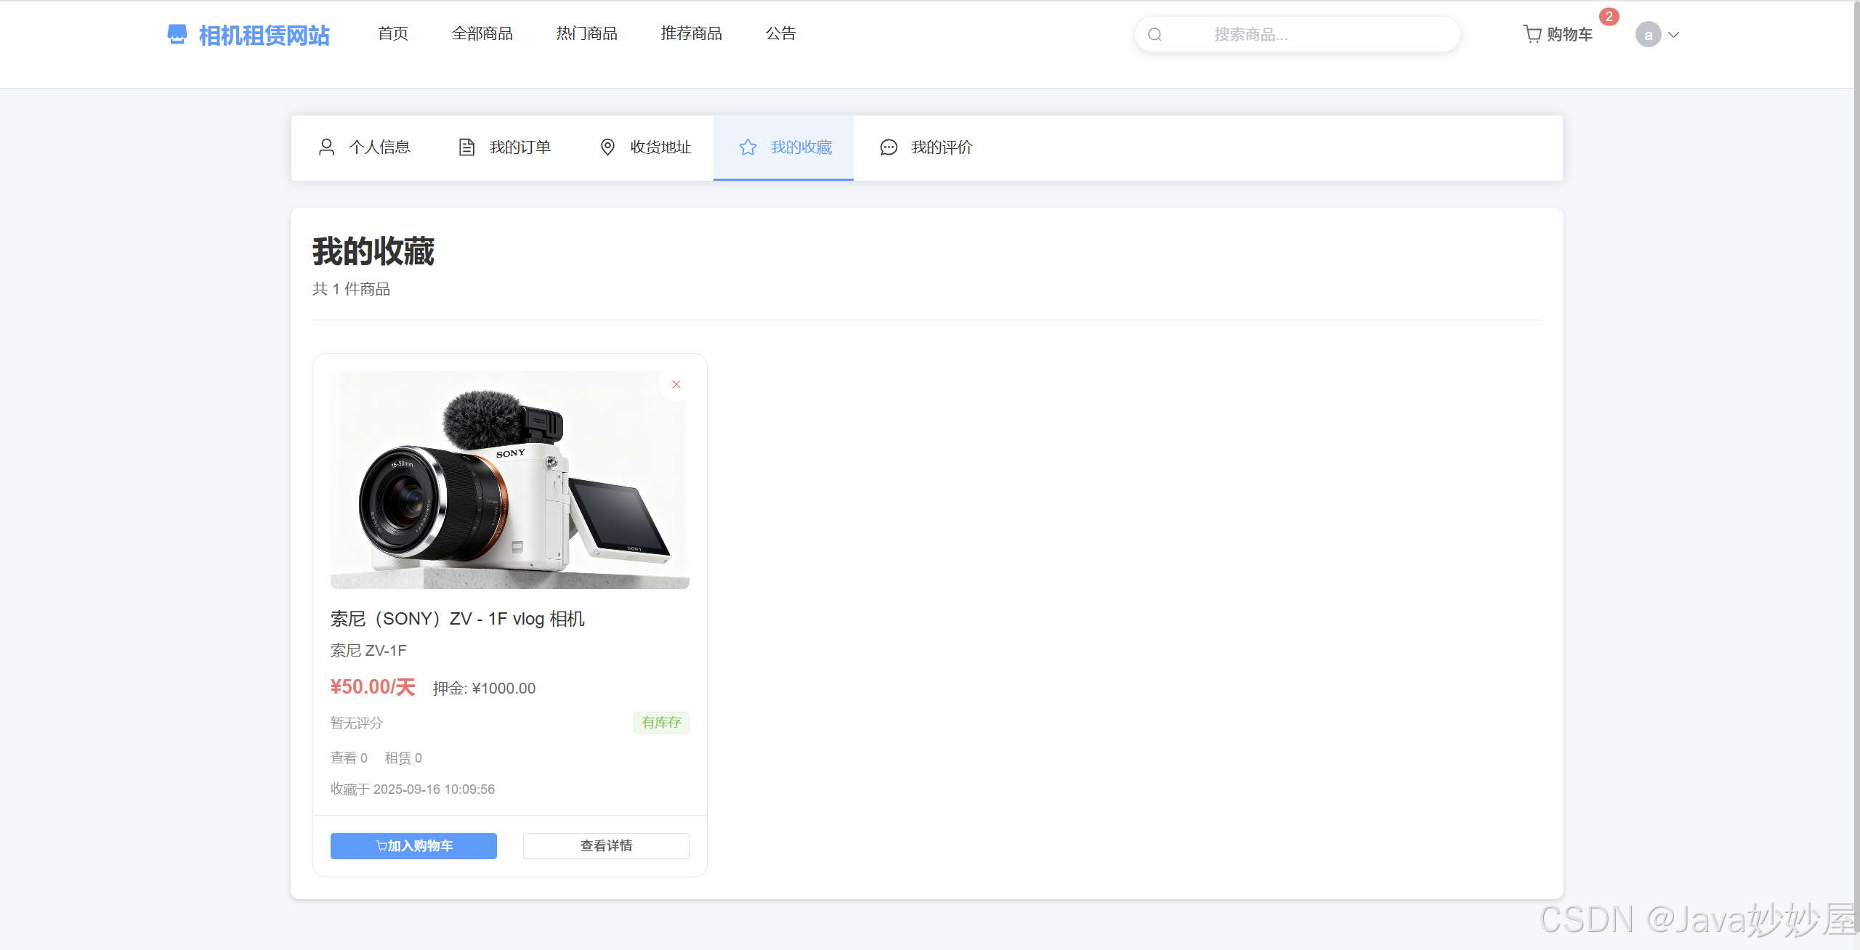
Task: Open 全部商品 menu item
Action: point(482,33)
